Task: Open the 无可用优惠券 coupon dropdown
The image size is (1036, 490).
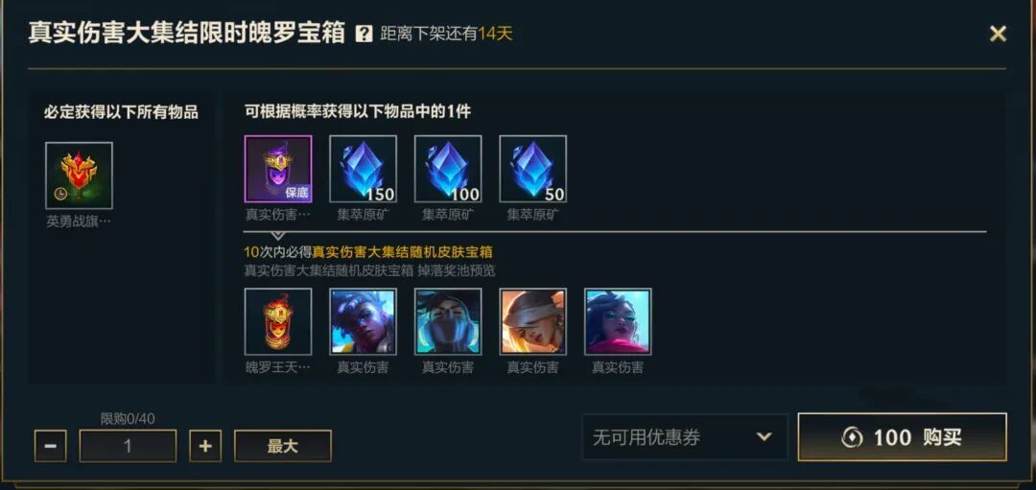Action: [685, 437]
